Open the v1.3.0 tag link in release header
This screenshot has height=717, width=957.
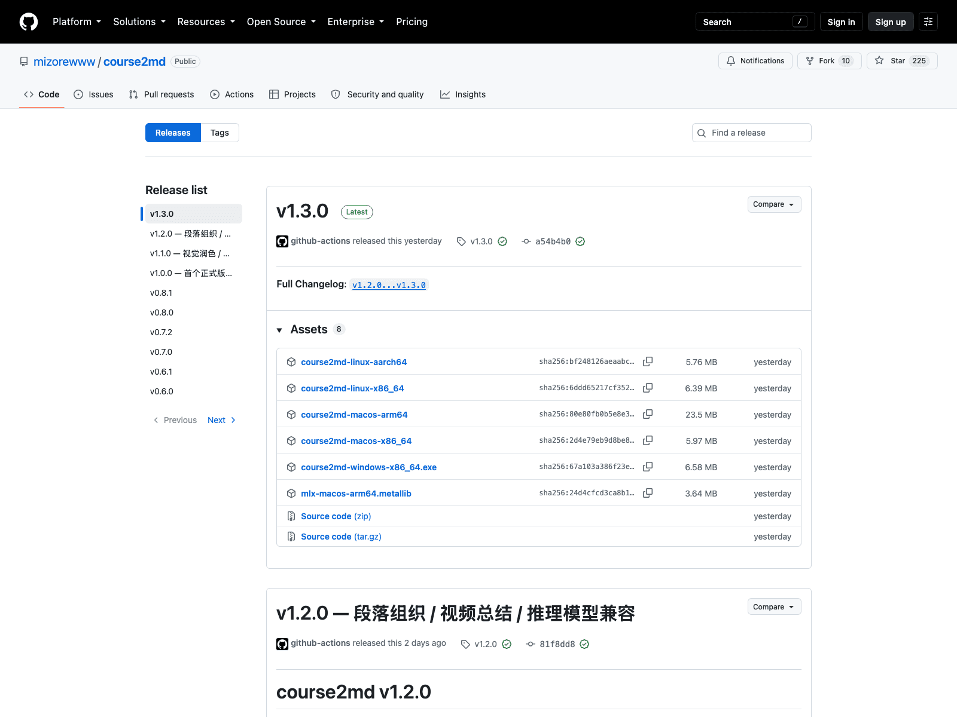click(x=481, y=241)
